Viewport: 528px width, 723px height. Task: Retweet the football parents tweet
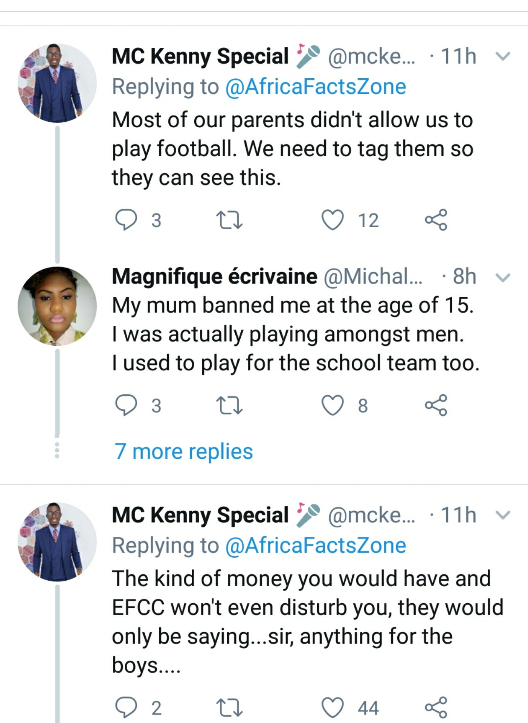[x=229, y=220]
